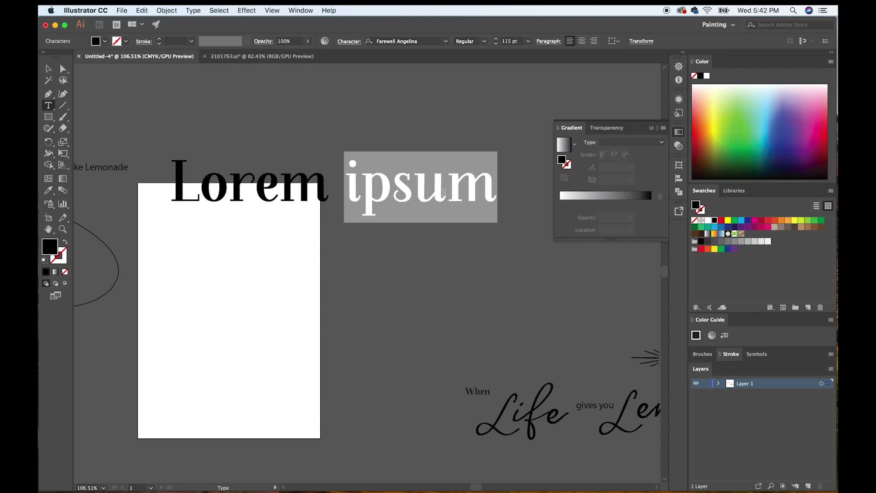This screenshot has height=493, width=876.
Task: Select the Selection tool arrow
Action: (x=48, y=69)
